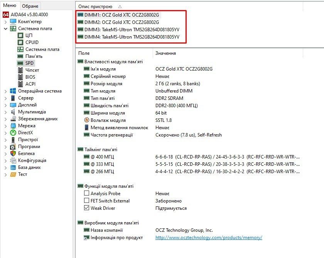Uncheck the Weak Driver checkbox

86,208
